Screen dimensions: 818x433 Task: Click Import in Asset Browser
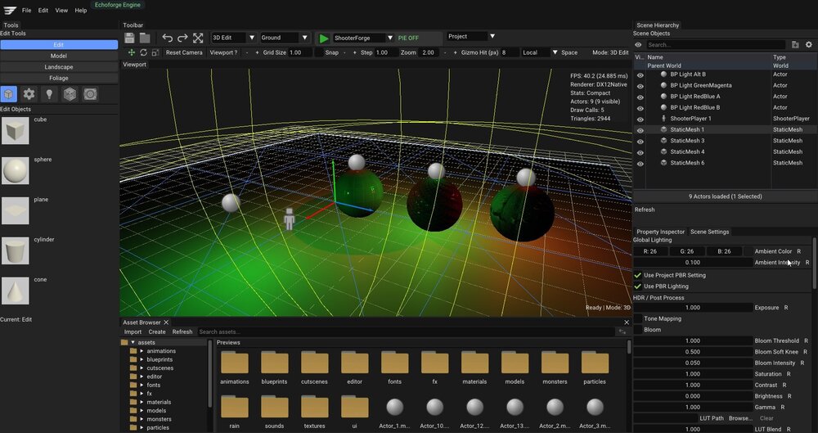point(133,332)
